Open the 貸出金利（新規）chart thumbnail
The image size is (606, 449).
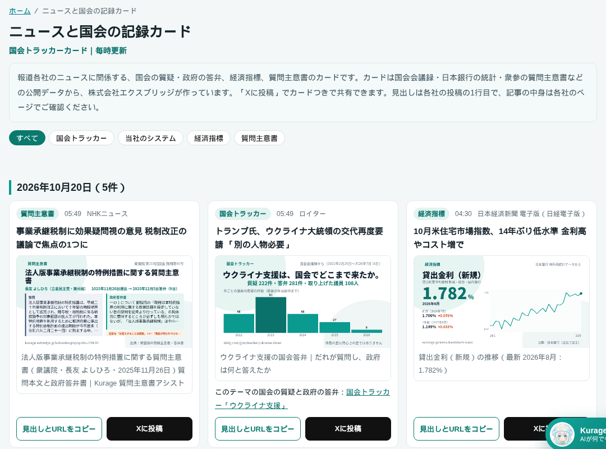502,301
